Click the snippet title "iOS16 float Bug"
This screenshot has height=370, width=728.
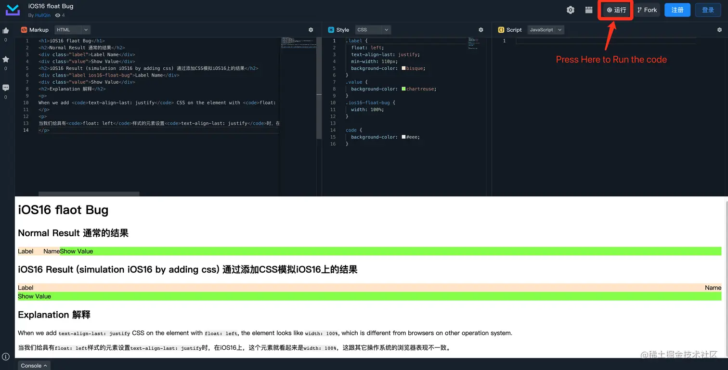tap(51, 6)
